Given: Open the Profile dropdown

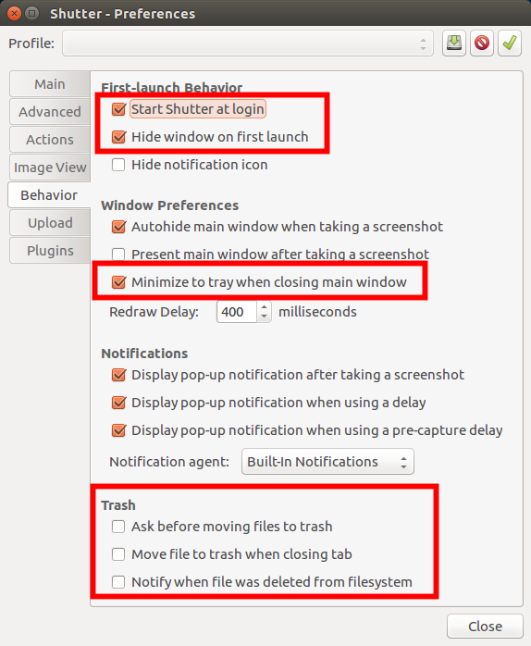Looking at the screenshot, I should tap(248, 43).
